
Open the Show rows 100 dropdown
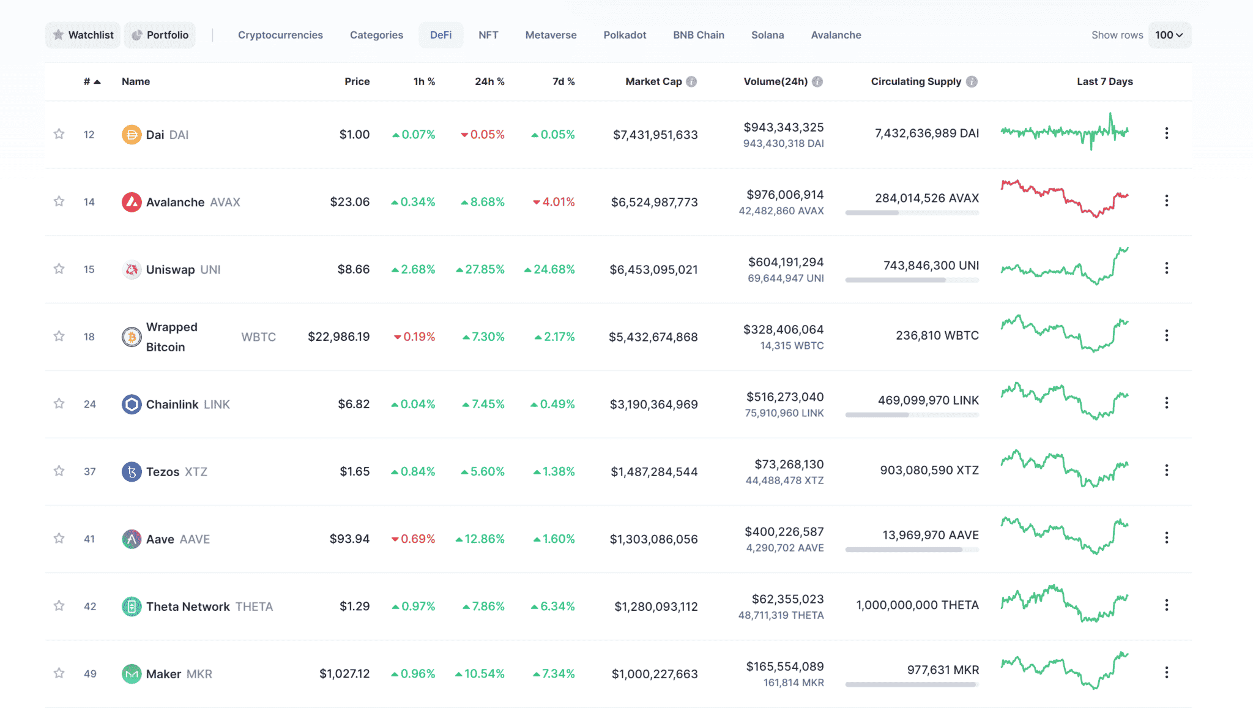pos(1169,35)
